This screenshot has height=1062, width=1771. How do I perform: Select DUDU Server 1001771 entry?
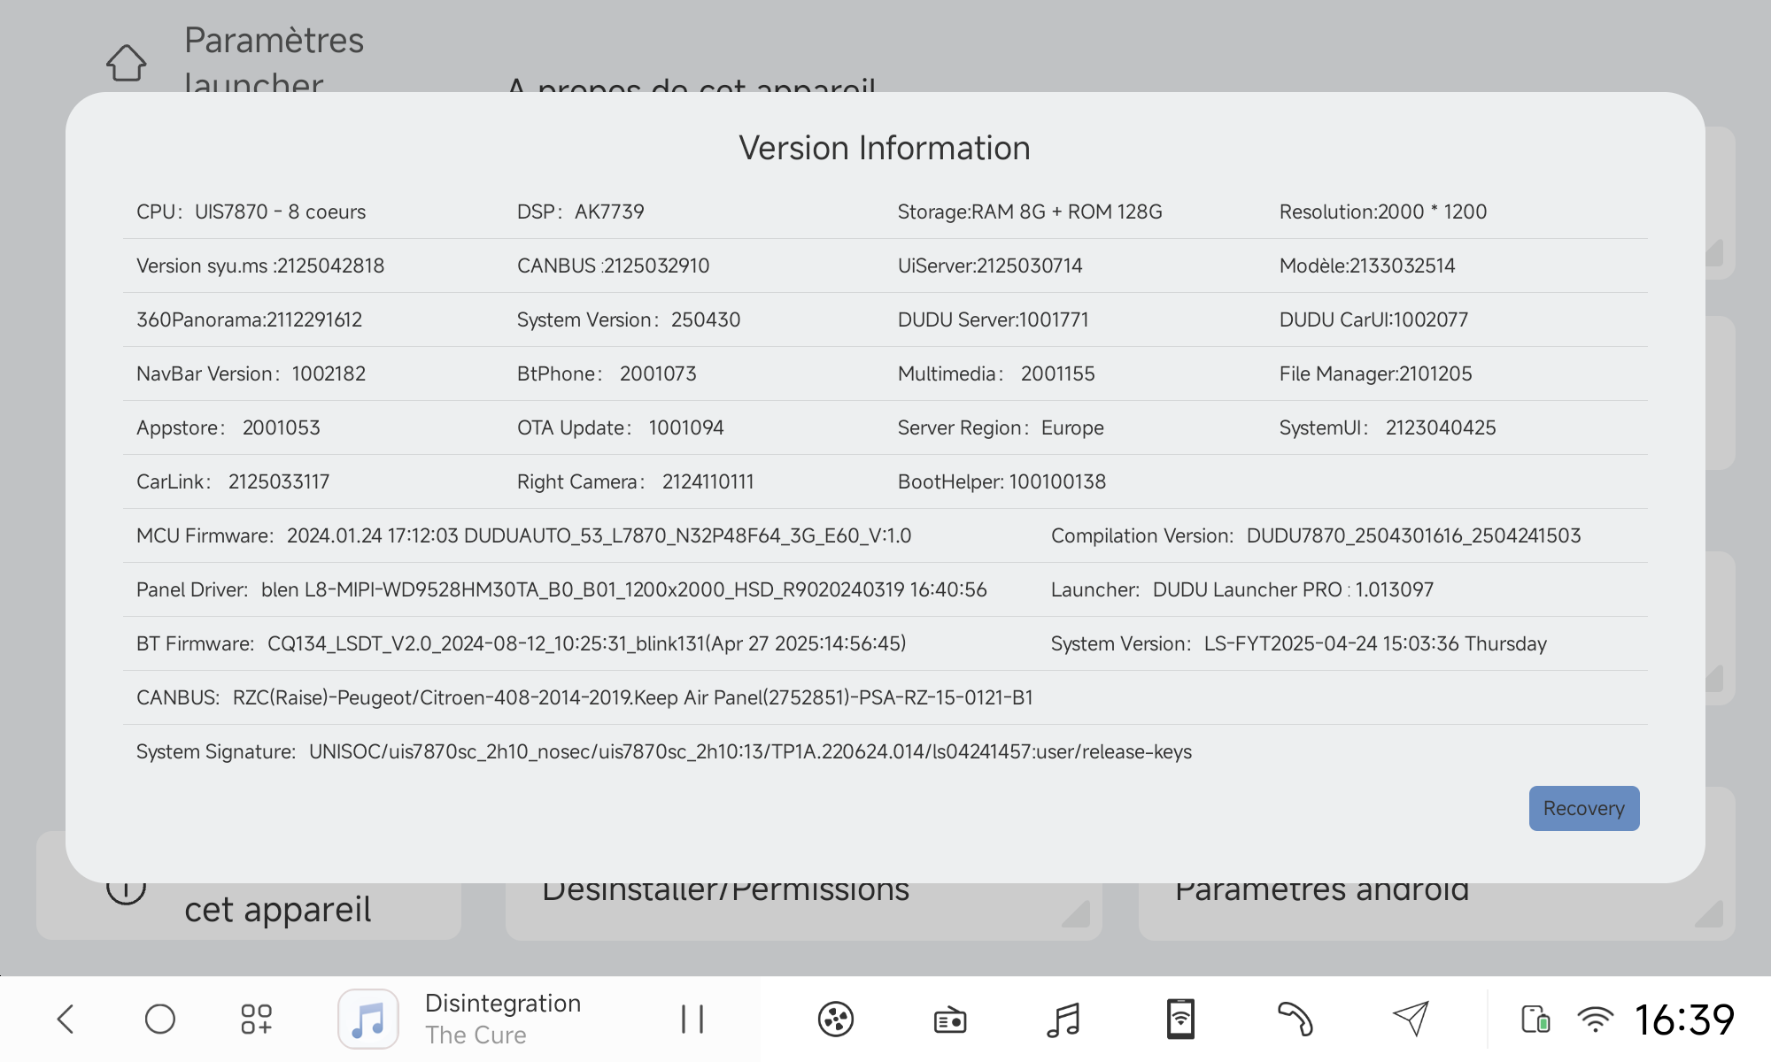tap(994, 319)
